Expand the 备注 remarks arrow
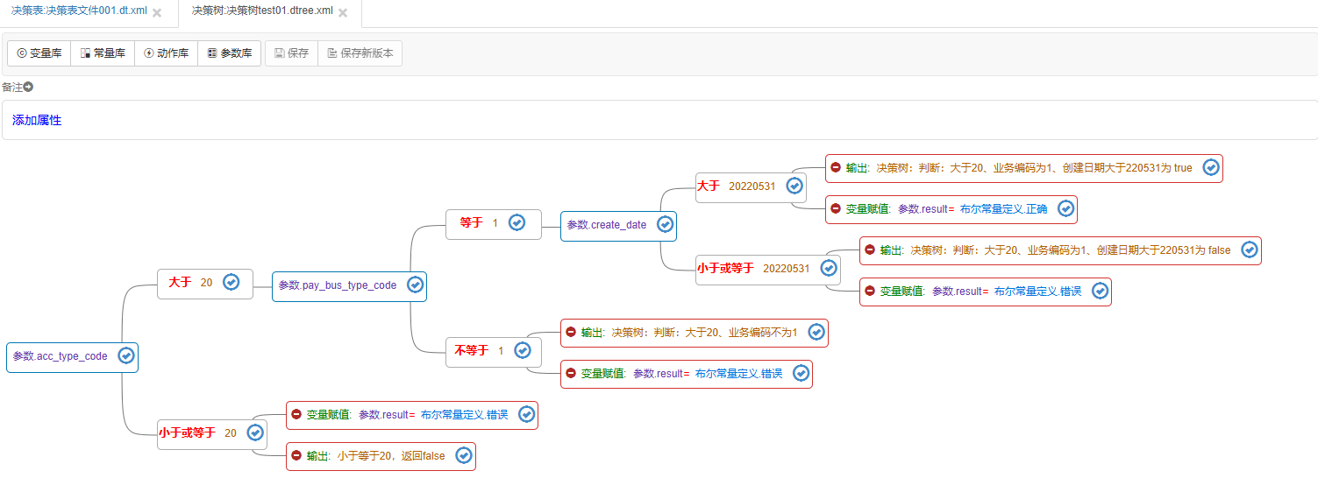 tap(29, 87)
